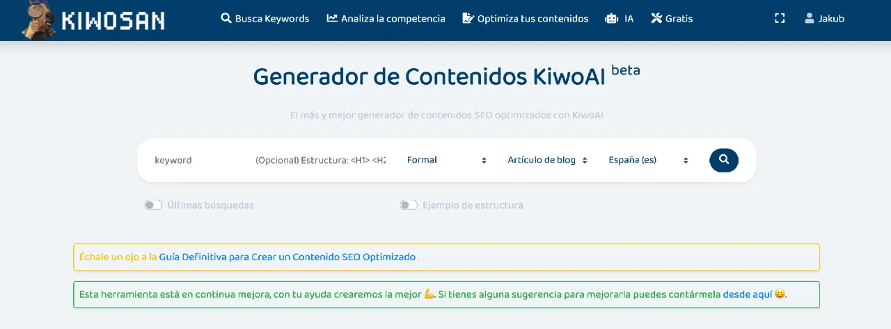Open the Busca Keywords menu
This screenshot has width=891, height=329.
[265, 19]
